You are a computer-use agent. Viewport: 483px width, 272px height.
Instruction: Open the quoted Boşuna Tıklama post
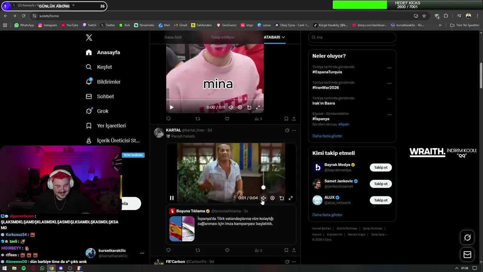(x=231, y=225)
